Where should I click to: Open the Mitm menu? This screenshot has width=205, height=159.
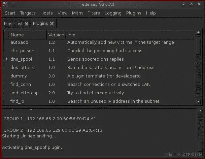pos(77,13)
